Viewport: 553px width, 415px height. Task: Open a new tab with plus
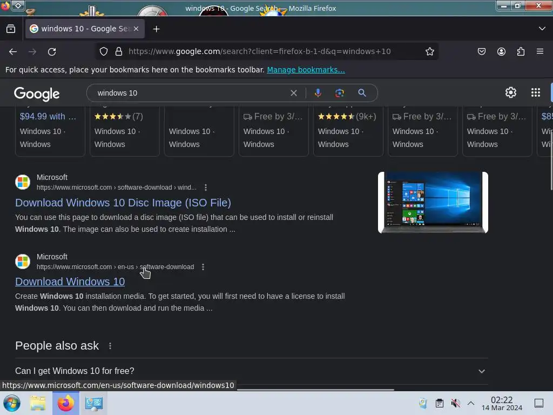click(x=156, y=29)
